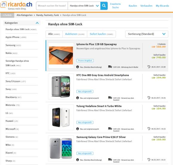Click clock icon beside 28.01.2017 end date
Viewport: 173px width, 165px height.
click(149, 67)
